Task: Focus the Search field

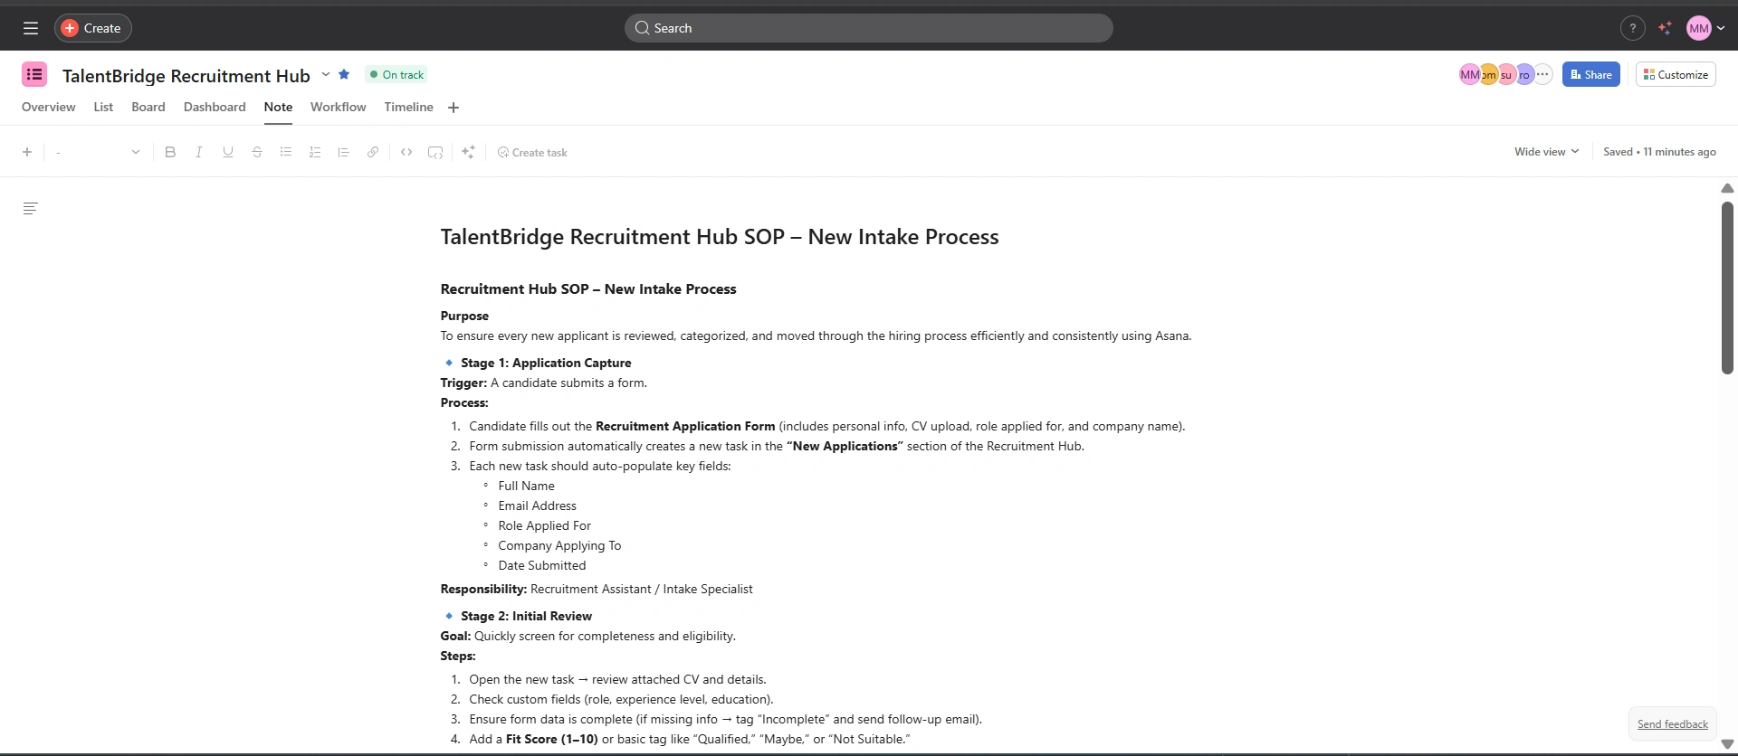Action: 869,28
